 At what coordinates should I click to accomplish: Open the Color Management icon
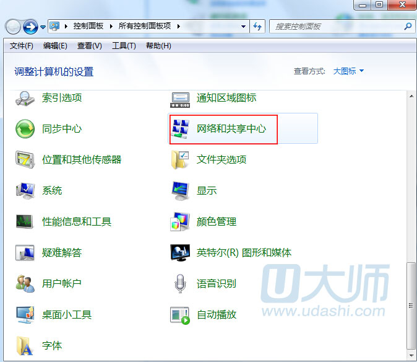click(x=180, y=221)
